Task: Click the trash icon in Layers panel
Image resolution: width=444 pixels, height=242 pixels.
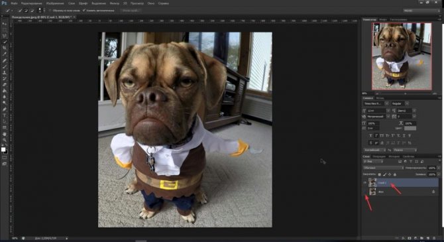Action: click(433, 239)
